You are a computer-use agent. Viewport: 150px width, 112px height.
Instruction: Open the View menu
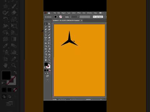click(x=84, y=13)
